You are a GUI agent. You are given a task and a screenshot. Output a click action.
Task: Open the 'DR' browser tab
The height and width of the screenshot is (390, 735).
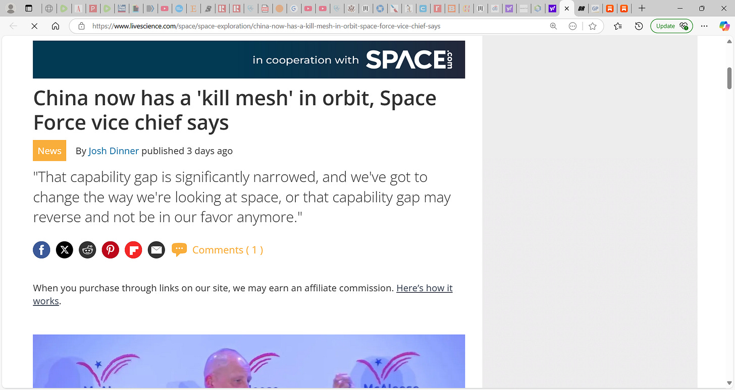[581, 9]
